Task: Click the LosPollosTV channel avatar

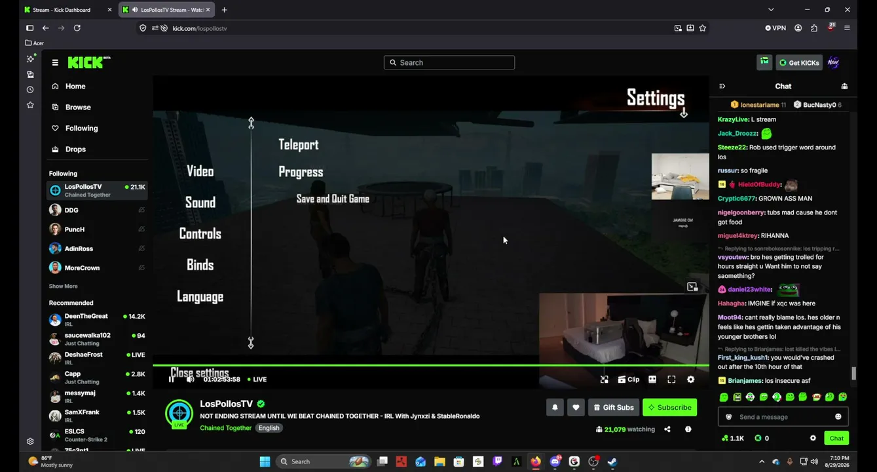Action: (179, 413)
